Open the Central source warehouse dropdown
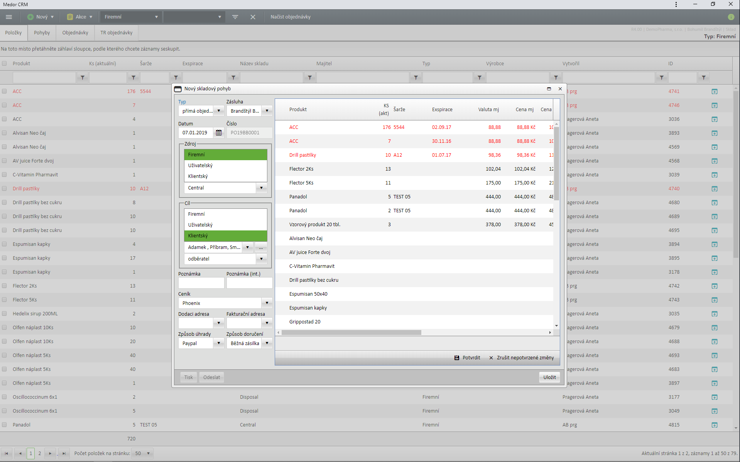This screenshot has width=740, height=462. click(261, 188)
